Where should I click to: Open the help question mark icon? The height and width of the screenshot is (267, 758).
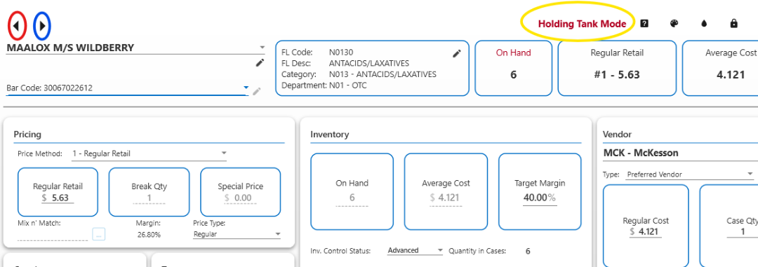click(644, 23)
